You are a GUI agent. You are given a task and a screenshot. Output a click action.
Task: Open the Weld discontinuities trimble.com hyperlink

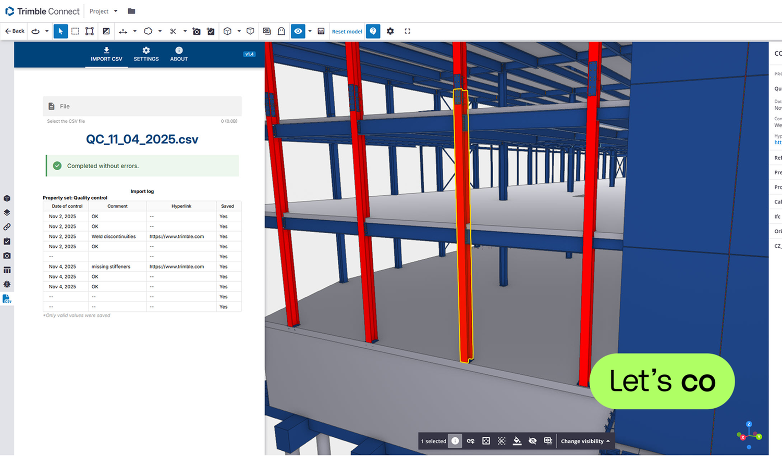[177, 236]
